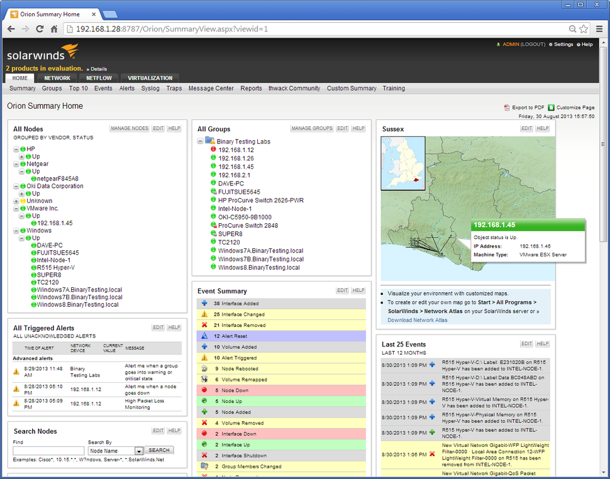
Task: Click the browser reload icon
Action: click(39, 28)
